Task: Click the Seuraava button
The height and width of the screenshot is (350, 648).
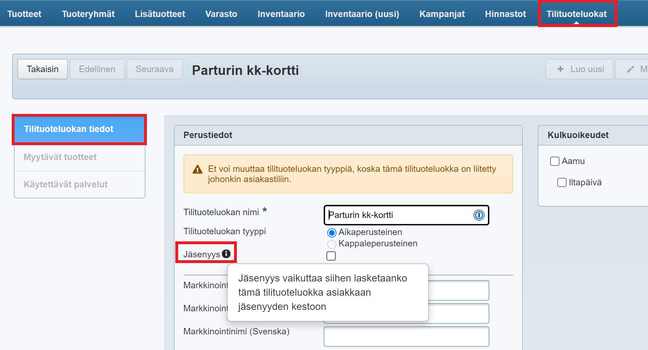Action: (155, 69)
